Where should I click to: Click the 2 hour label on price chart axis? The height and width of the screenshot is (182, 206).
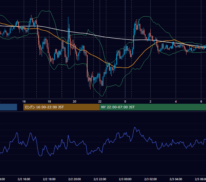pyautogui.click(x=151, y=102)
